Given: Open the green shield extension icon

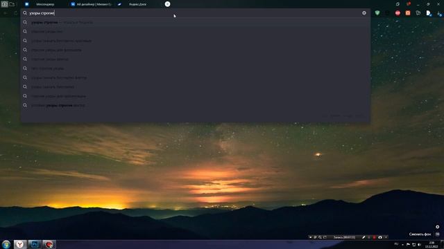Looking at the screenshot, I should pyautogui.click(x=377, y=13).
